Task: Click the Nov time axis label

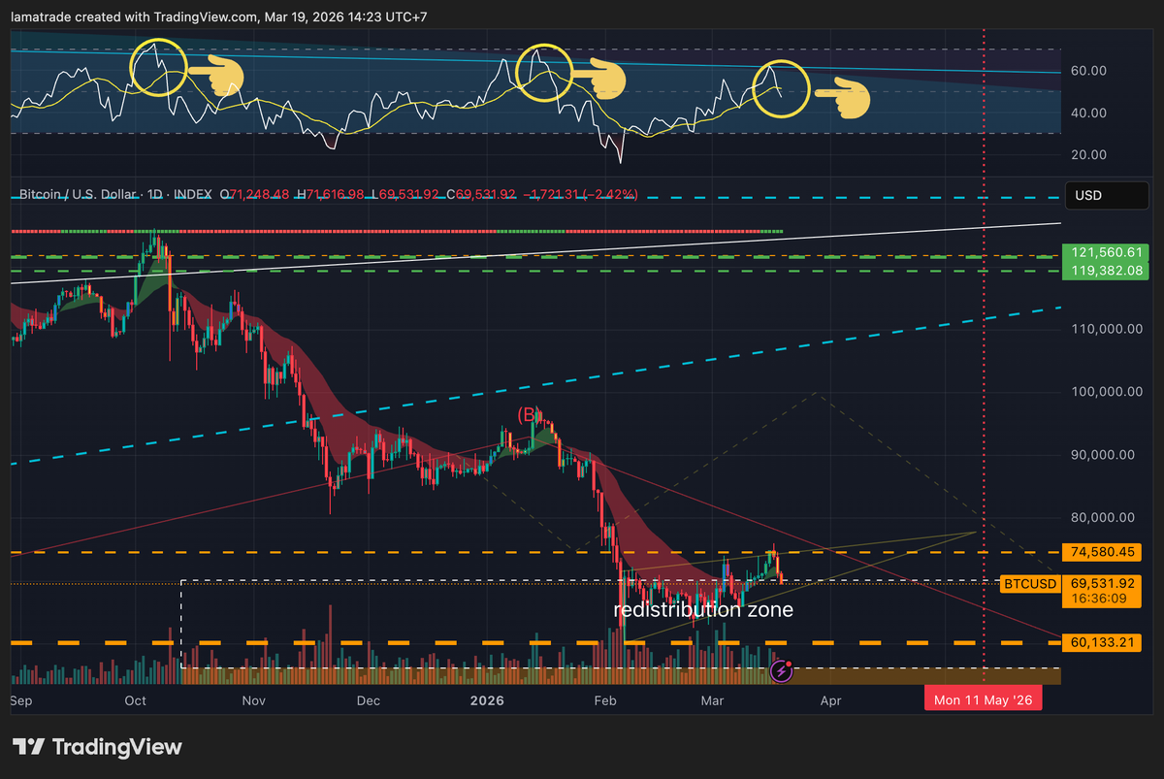Action: (x=253, y=700)
